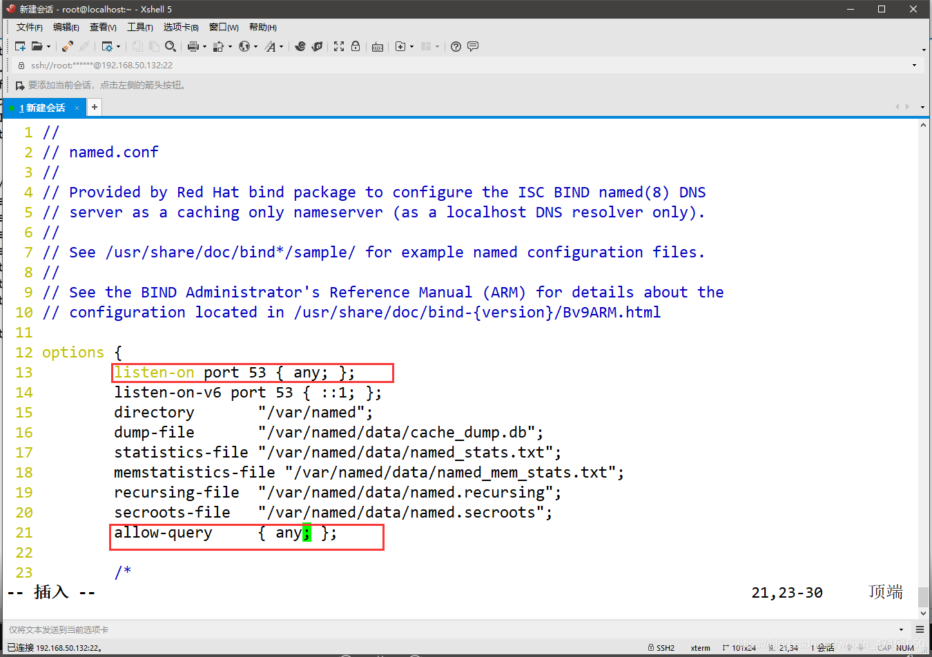Viewport: 932px width, 657px height.
Task: Click the Paste icon in toolbar
Action: point(153,46)
